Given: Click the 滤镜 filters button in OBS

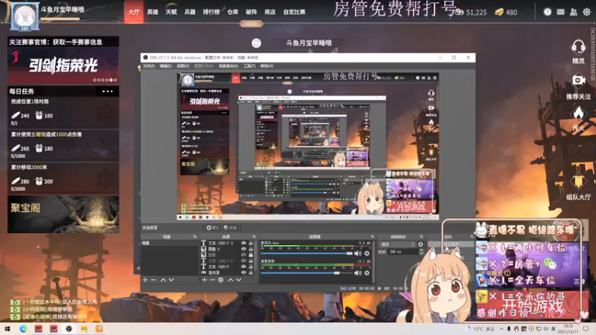Looking at the screenshot, I should (230, 228).
